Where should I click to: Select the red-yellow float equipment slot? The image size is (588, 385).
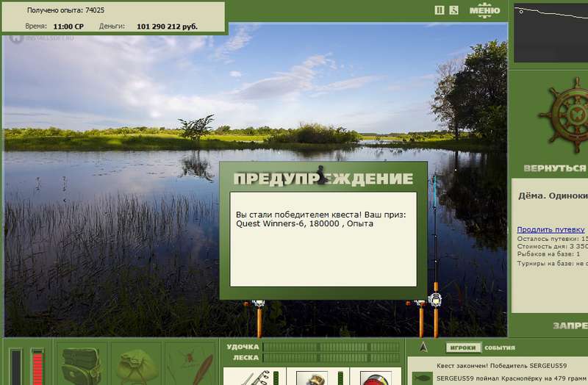(x=376, y=377)
